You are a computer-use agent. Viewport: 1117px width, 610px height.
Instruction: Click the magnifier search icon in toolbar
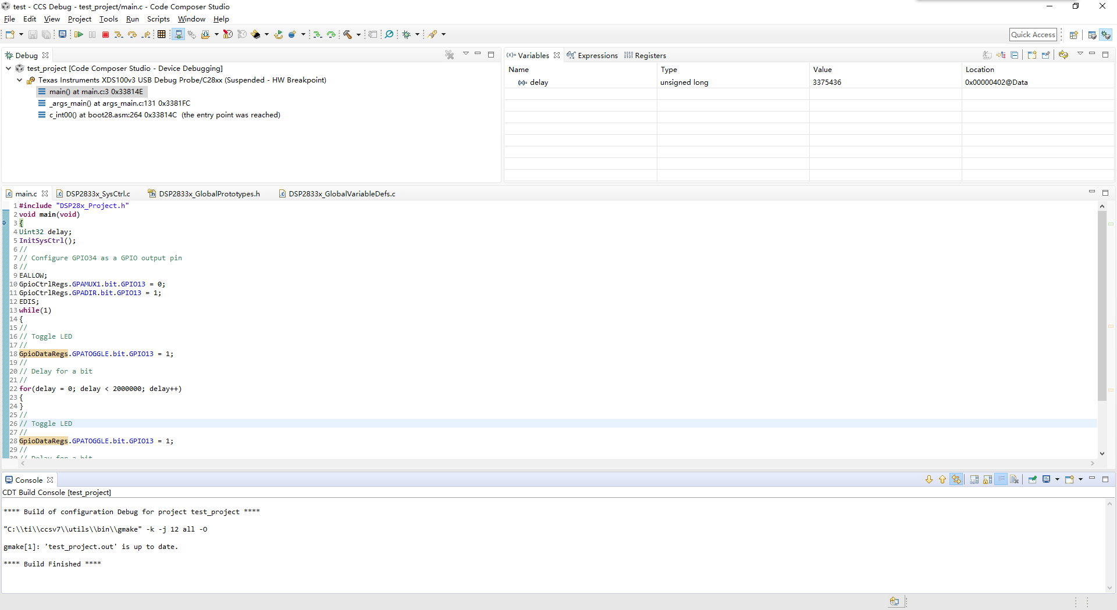389,35
